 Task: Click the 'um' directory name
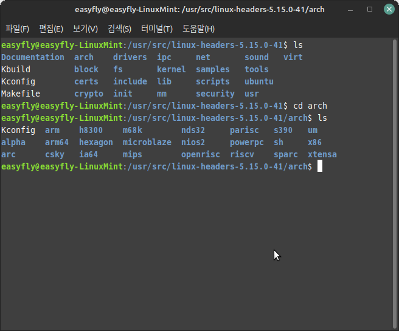tap(313, 130)
